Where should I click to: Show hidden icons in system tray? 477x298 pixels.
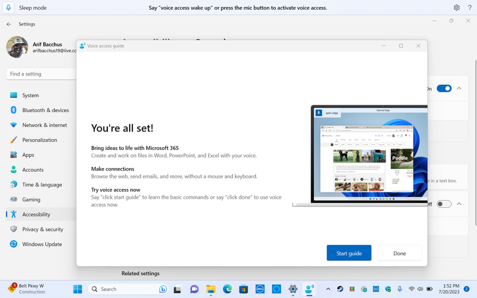(328, 289)
